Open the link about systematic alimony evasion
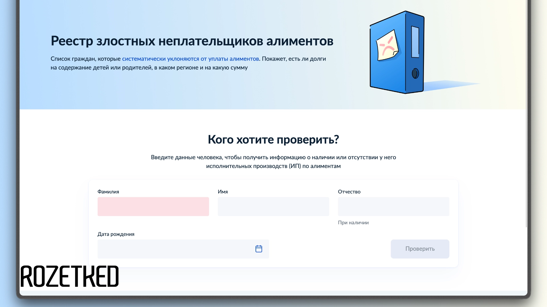547x307 pixels. (x=189, y=59)
